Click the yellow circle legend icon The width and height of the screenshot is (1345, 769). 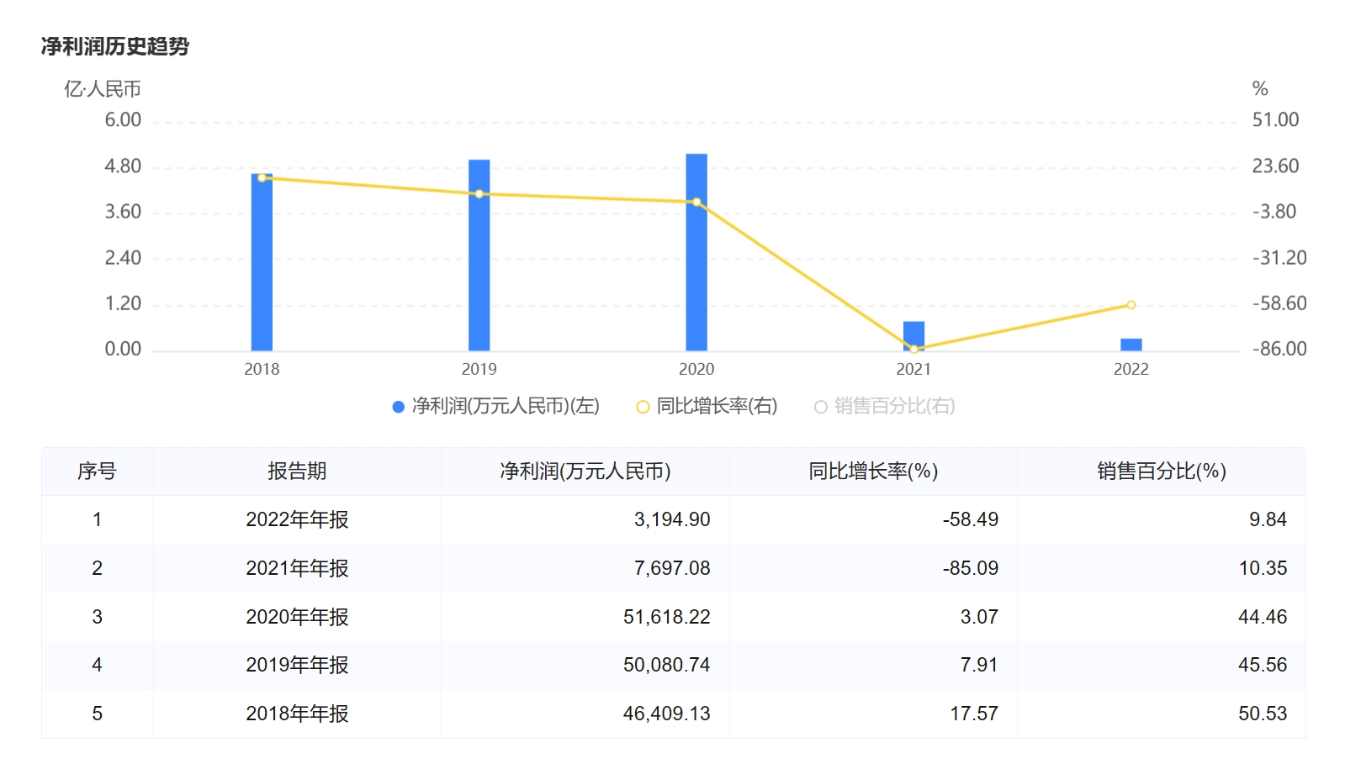[x=643, y=407]
